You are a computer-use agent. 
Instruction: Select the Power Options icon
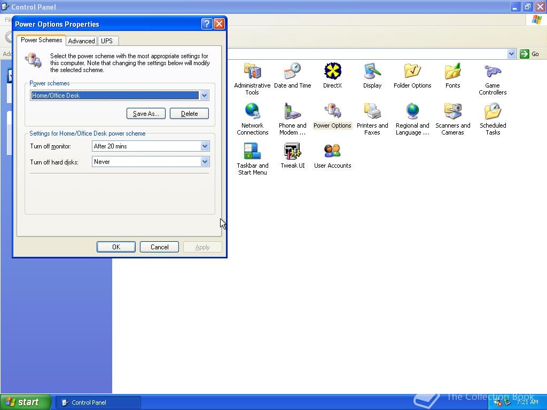(x=332, y=115)
